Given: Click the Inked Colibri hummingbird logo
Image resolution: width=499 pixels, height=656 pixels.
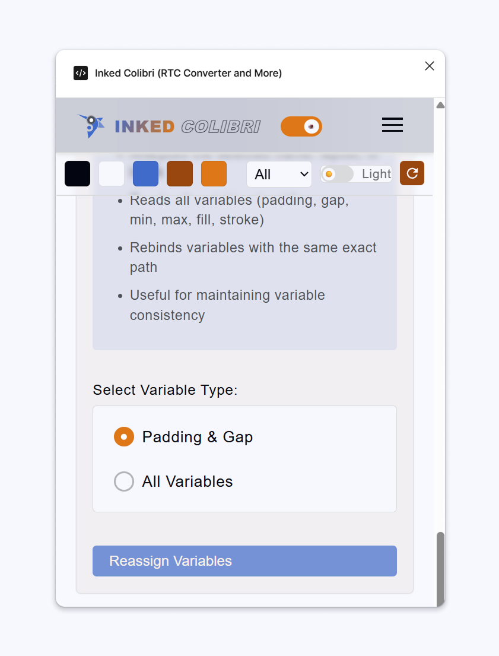Looking at the screenshot, I should (90, 125).
